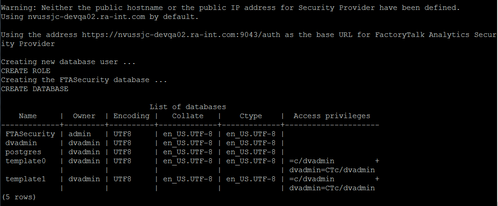Image resolution: width=498 pixels, height=206 pixels.
Task: Click the https://nvussjc-devqa02 base URL text
Action: click(181, 35)
